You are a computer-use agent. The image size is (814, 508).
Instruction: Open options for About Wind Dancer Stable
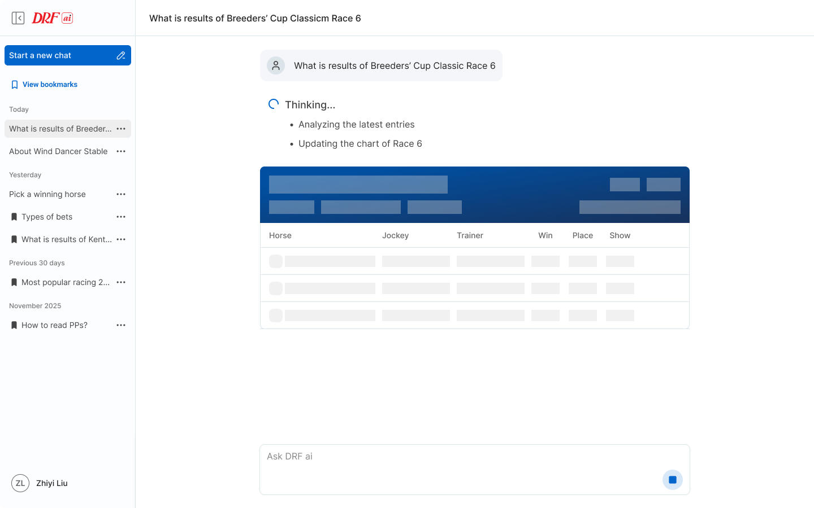tap(121, 151)
